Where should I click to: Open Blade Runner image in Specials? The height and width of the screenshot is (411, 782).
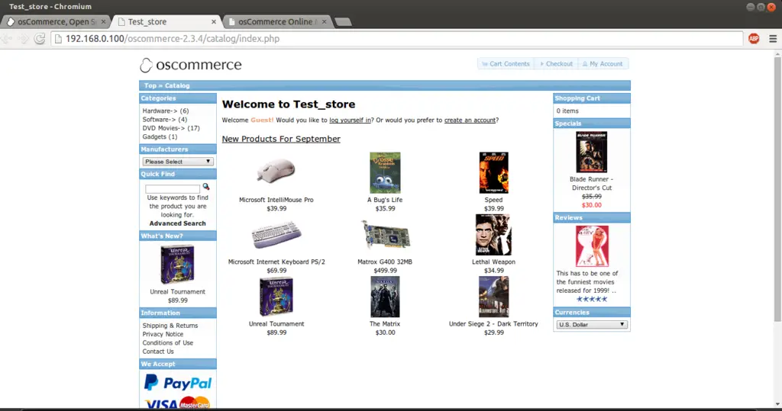coord(592,152)
